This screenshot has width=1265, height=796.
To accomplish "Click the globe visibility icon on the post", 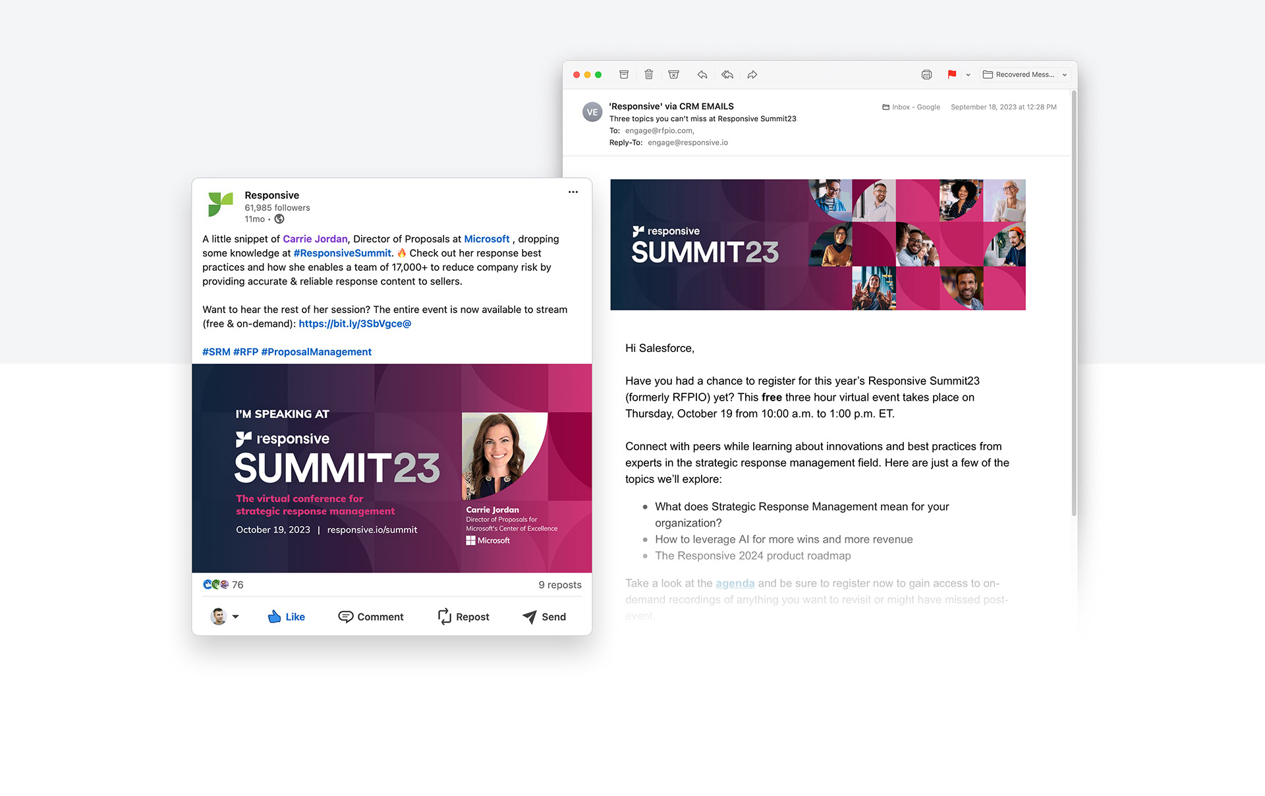I will point(279,219).
